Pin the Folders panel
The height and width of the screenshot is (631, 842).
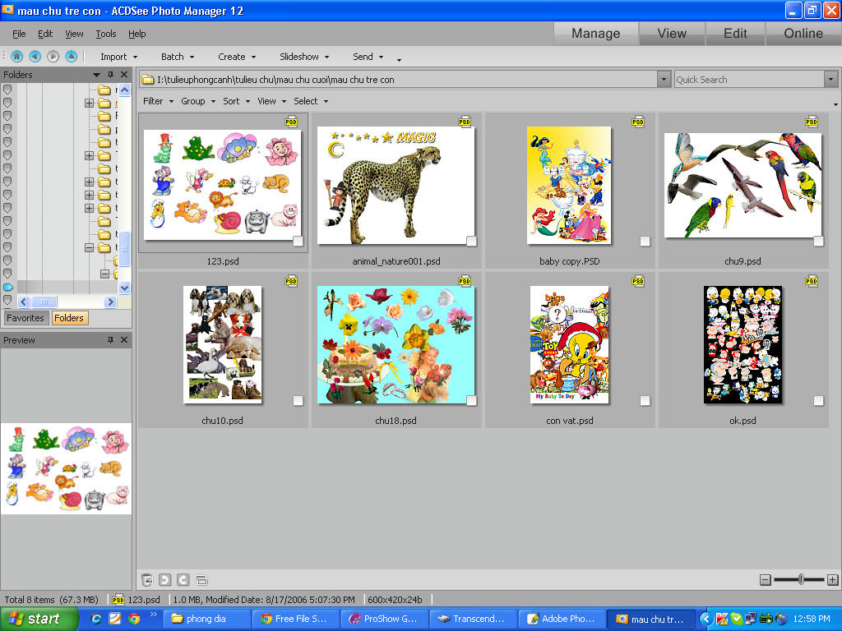111,75
